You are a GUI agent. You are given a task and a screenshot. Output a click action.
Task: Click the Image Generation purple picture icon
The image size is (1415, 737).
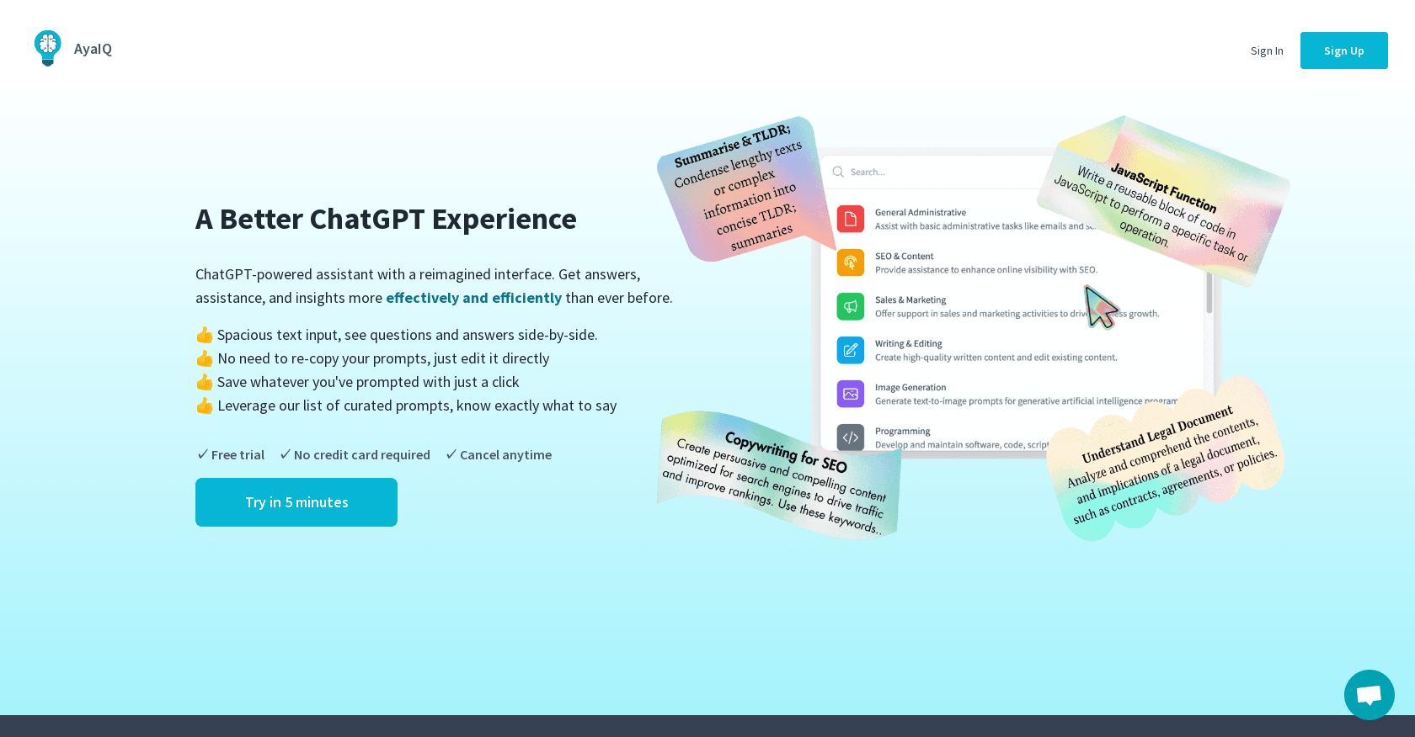point(850,394)
